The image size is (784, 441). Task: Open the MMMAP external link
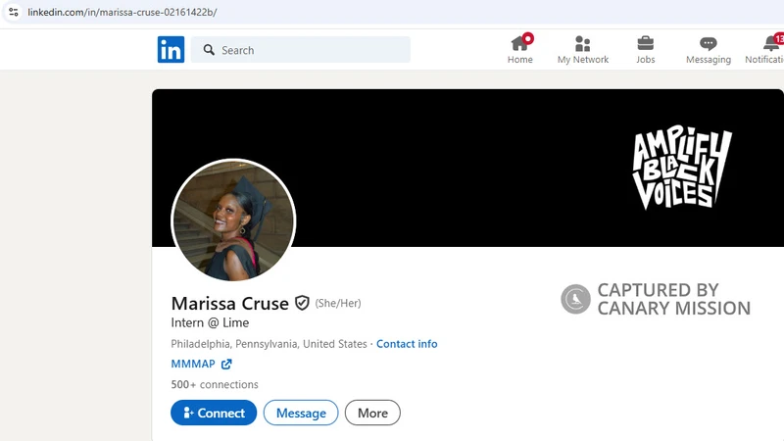click(x=201, y=364)
